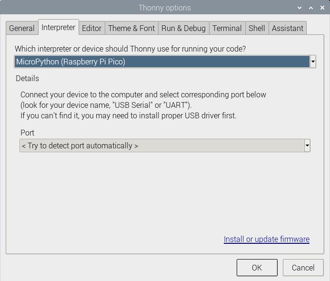Switch to the Terminal tab

click(227, 28)
